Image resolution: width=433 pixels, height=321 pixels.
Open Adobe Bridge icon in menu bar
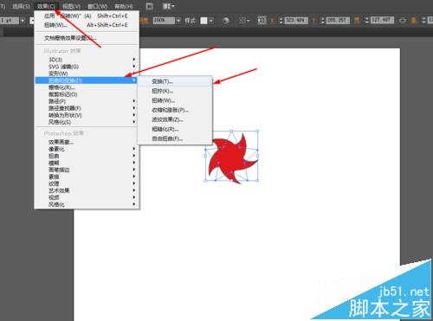(x=150, y=6)
